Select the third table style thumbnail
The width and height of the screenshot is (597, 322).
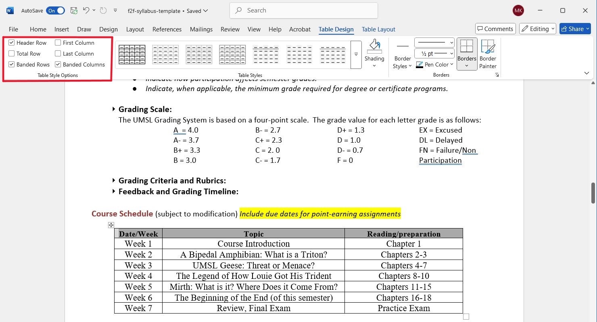click(199, 54)
